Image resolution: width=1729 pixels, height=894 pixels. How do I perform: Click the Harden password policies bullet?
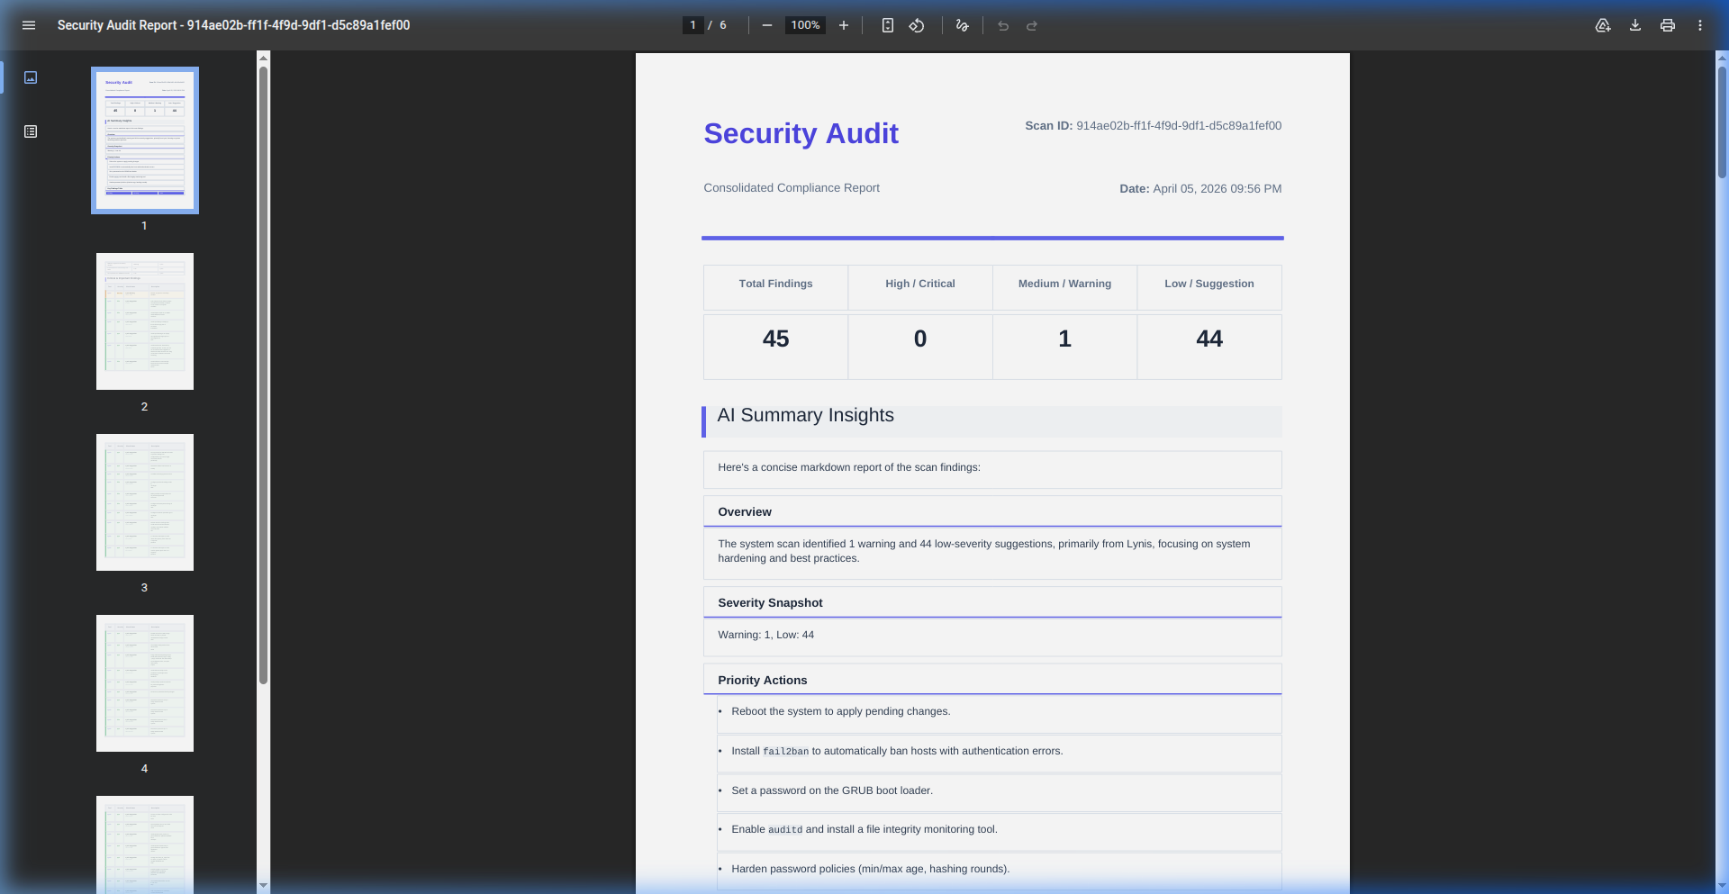(x=871, y=869)
